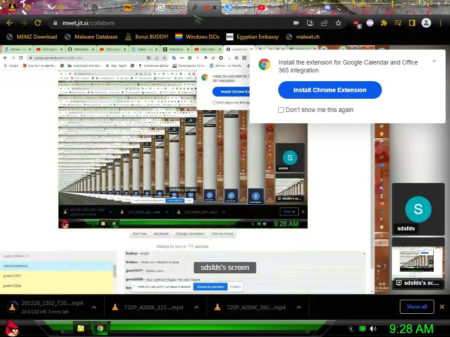Screen dimensions: 450x337
Task: Switch to the Google search tab
Action: click(171, 7)
